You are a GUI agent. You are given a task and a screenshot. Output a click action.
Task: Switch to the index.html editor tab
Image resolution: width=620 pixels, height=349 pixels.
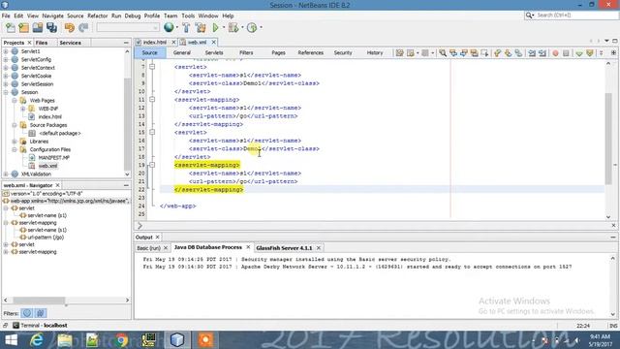pos(155,42)
